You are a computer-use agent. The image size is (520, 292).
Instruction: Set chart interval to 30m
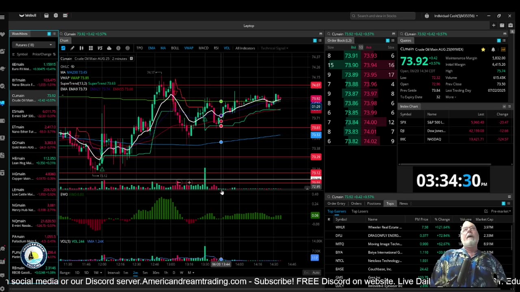[156, 273]
